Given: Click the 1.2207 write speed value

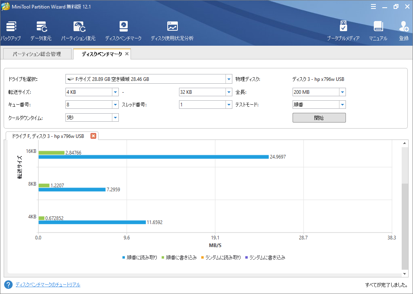Looking at the screenshot, I should pyautogui.click(x=57, y=185).
